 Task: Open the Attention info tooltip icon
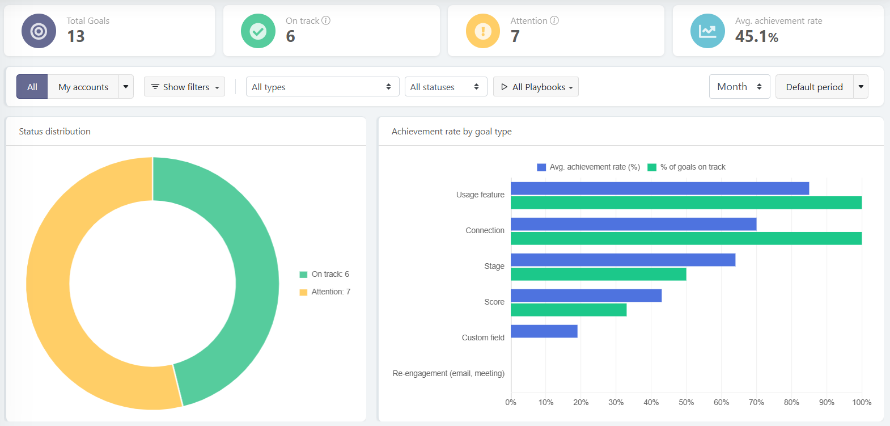click(554, 20)
